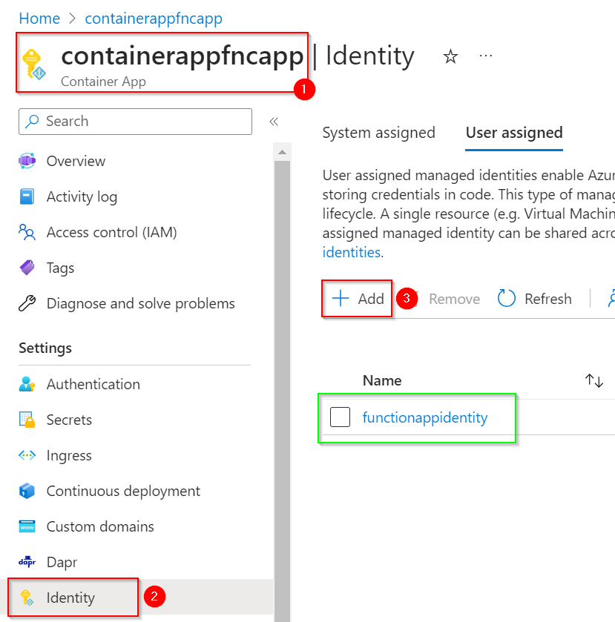
Task: Click the Overview icon in sidebar
Action: tap(27, 161)
